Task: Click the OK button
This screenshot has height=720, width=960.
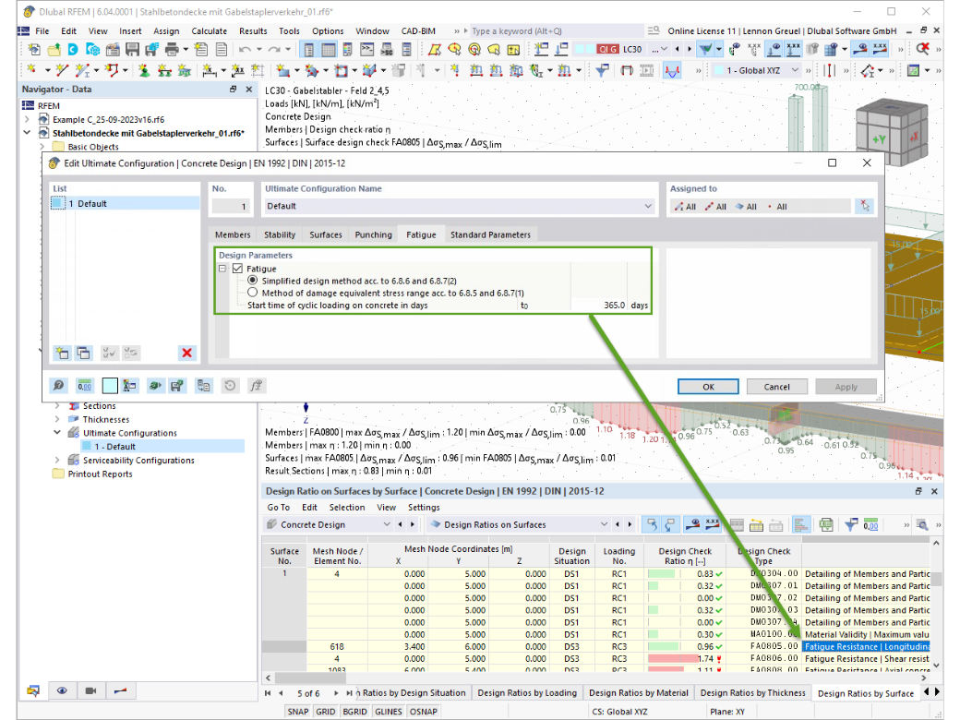Action: point(708,387)
